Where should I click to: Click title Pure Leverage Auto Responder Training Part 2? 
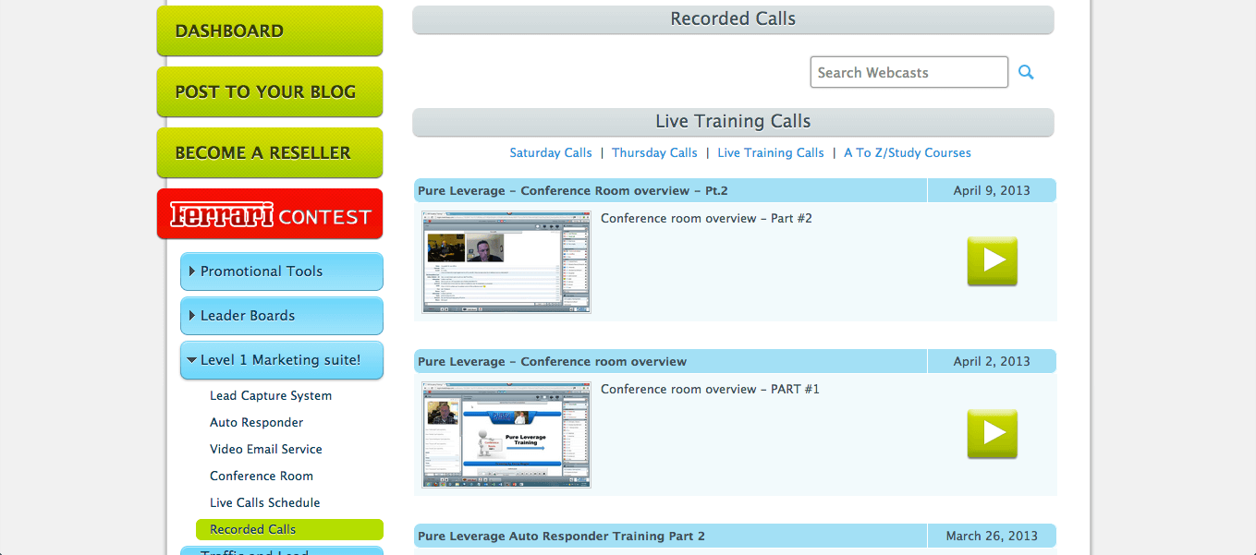pyautogui.click(x=561, y=536)
